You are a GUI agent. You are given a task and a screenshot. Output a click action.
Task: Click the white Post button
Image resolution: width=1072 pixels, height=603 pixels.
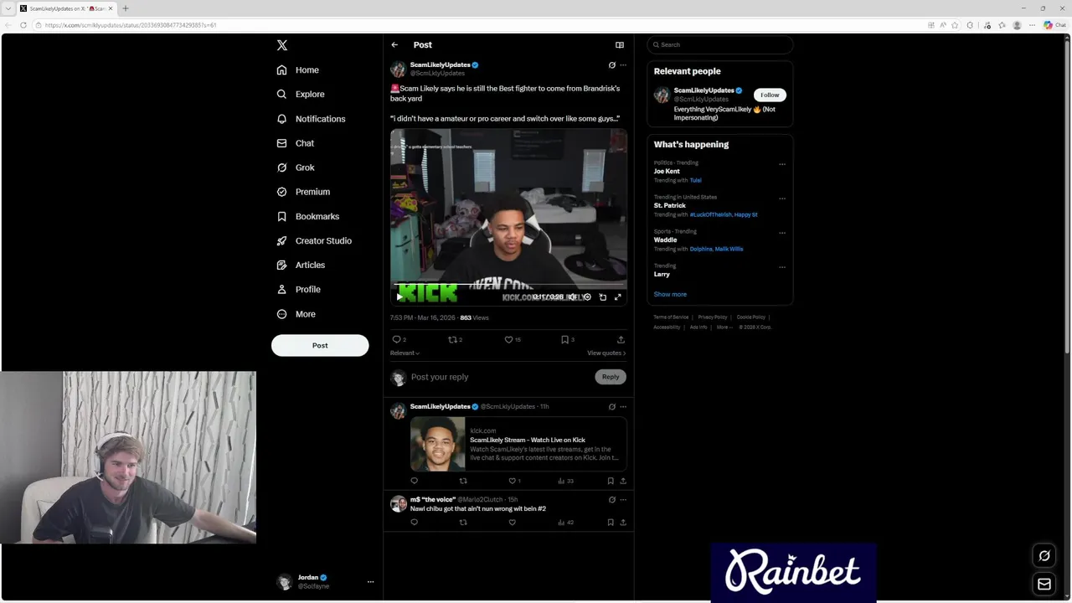(320, 345)
